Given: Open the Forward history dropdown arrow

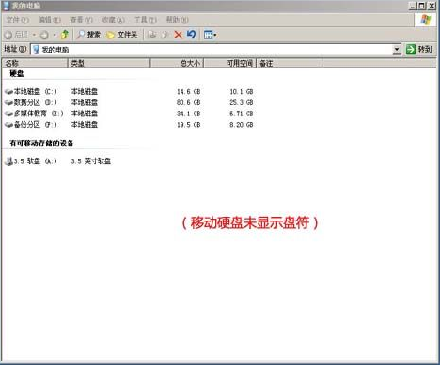Looking at the screenshot, I should 55,35.
